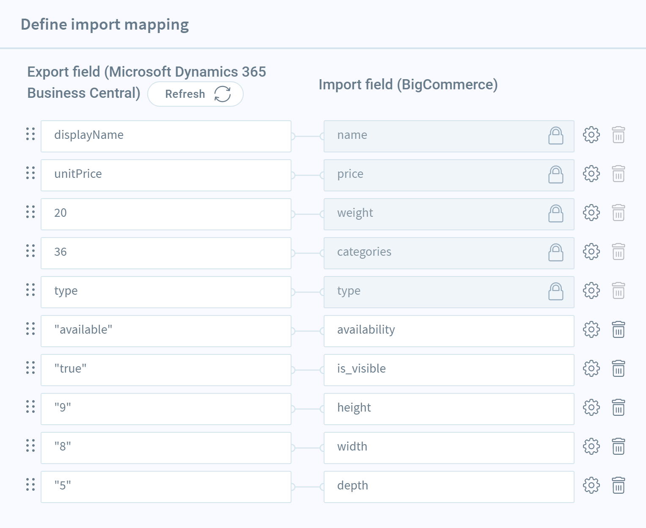Grab the drag handle for displayName row
The image size is (646, 528).
click(30, 134)
